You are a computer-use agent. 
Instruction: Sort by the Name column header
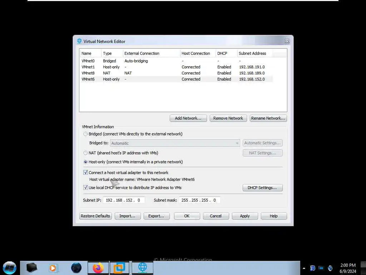(90, 53)
